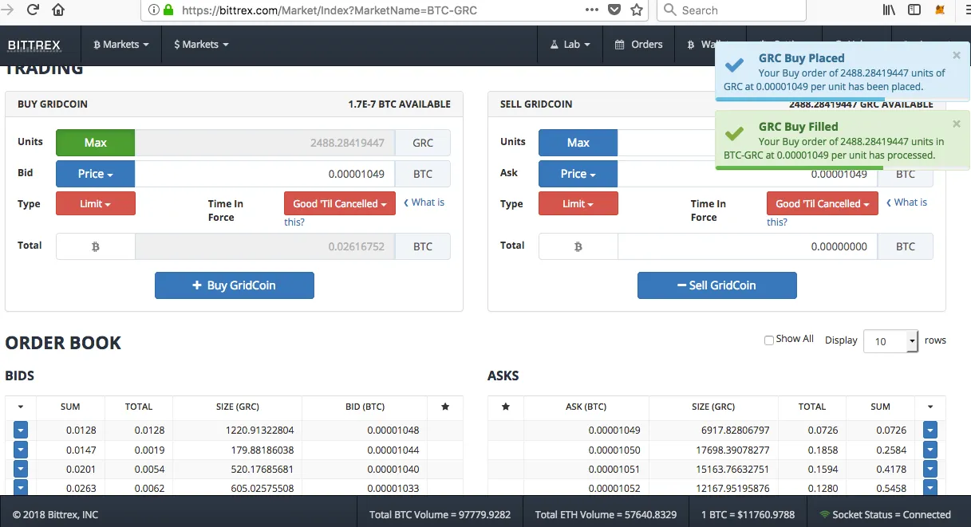
Task: Click the Total BTC Volume footer text
Action: (x=440, y=514)
